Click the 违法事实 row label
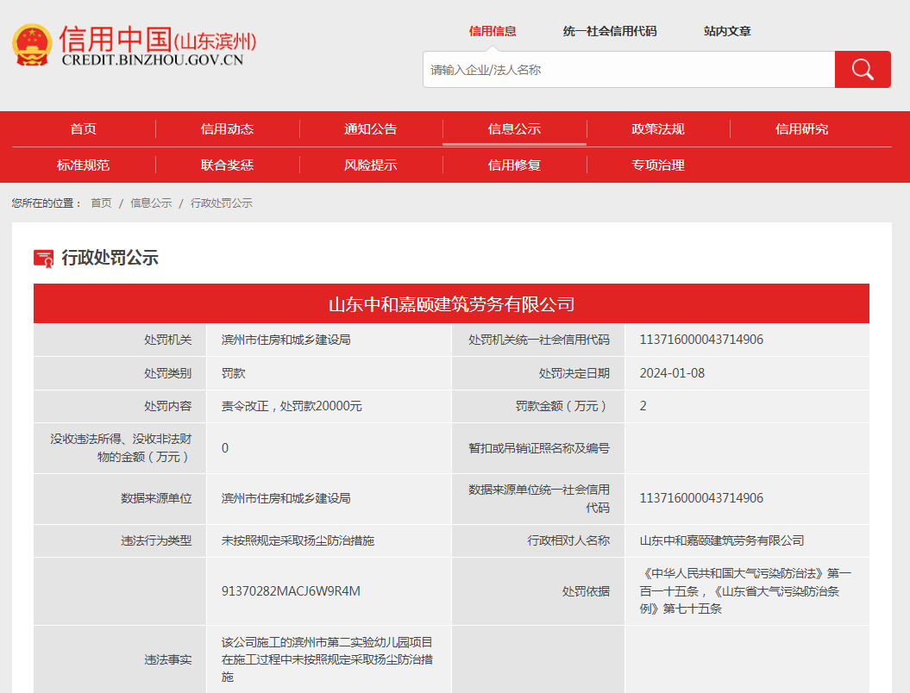This screenshot has height=693, width=910. tap(167, 659)
